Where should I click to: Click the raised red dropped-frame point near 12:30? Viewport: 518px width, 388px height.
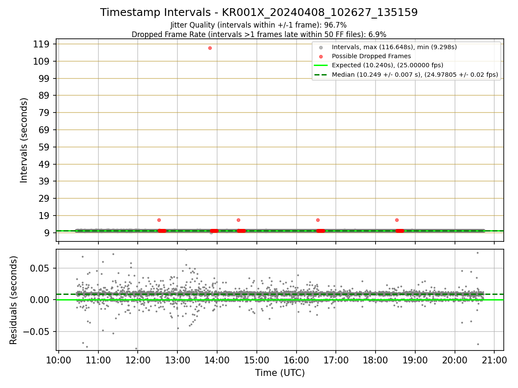click(159, 220)
